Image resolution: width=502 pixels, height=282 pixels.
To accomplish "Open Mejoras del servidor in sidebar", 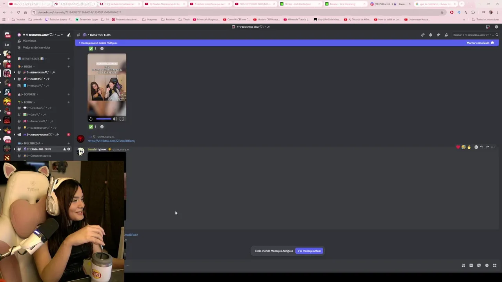I will tap(36, 47).
